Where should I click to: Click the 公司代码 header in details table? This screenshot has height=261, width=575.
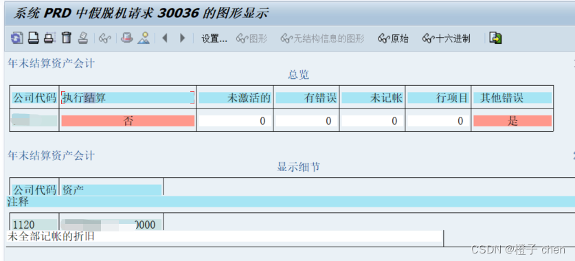coord(34,190)
